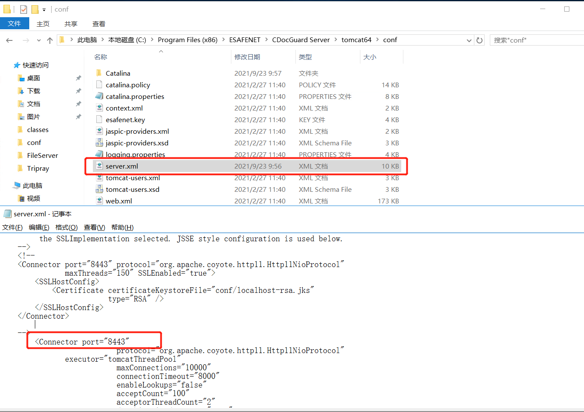Screen dimensions: 584x412
Task: Open the quick access toolbar customize dropdown
Action: tap(44, 9)
